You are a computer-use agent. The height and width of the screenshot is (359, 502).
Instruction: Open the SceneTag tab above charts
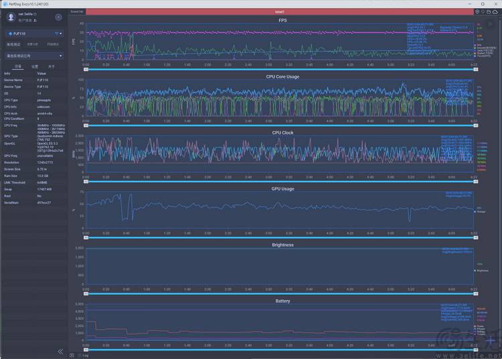pos(77,12)
